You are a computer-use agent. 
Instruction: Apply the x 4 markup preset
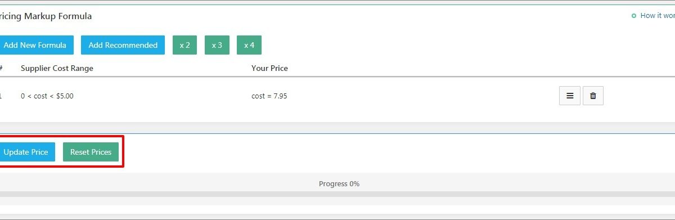(249, 45)
